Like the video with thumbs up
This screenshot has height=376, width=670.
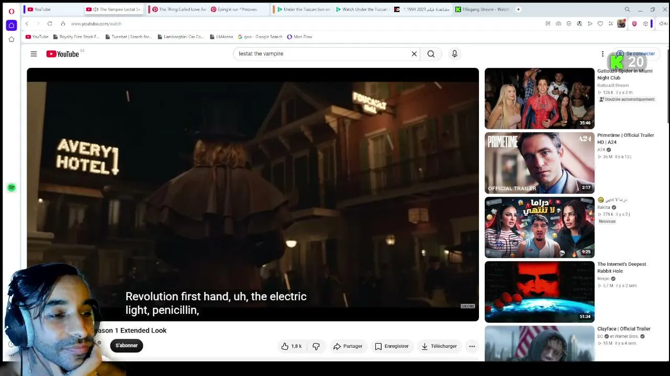point(292,346)
